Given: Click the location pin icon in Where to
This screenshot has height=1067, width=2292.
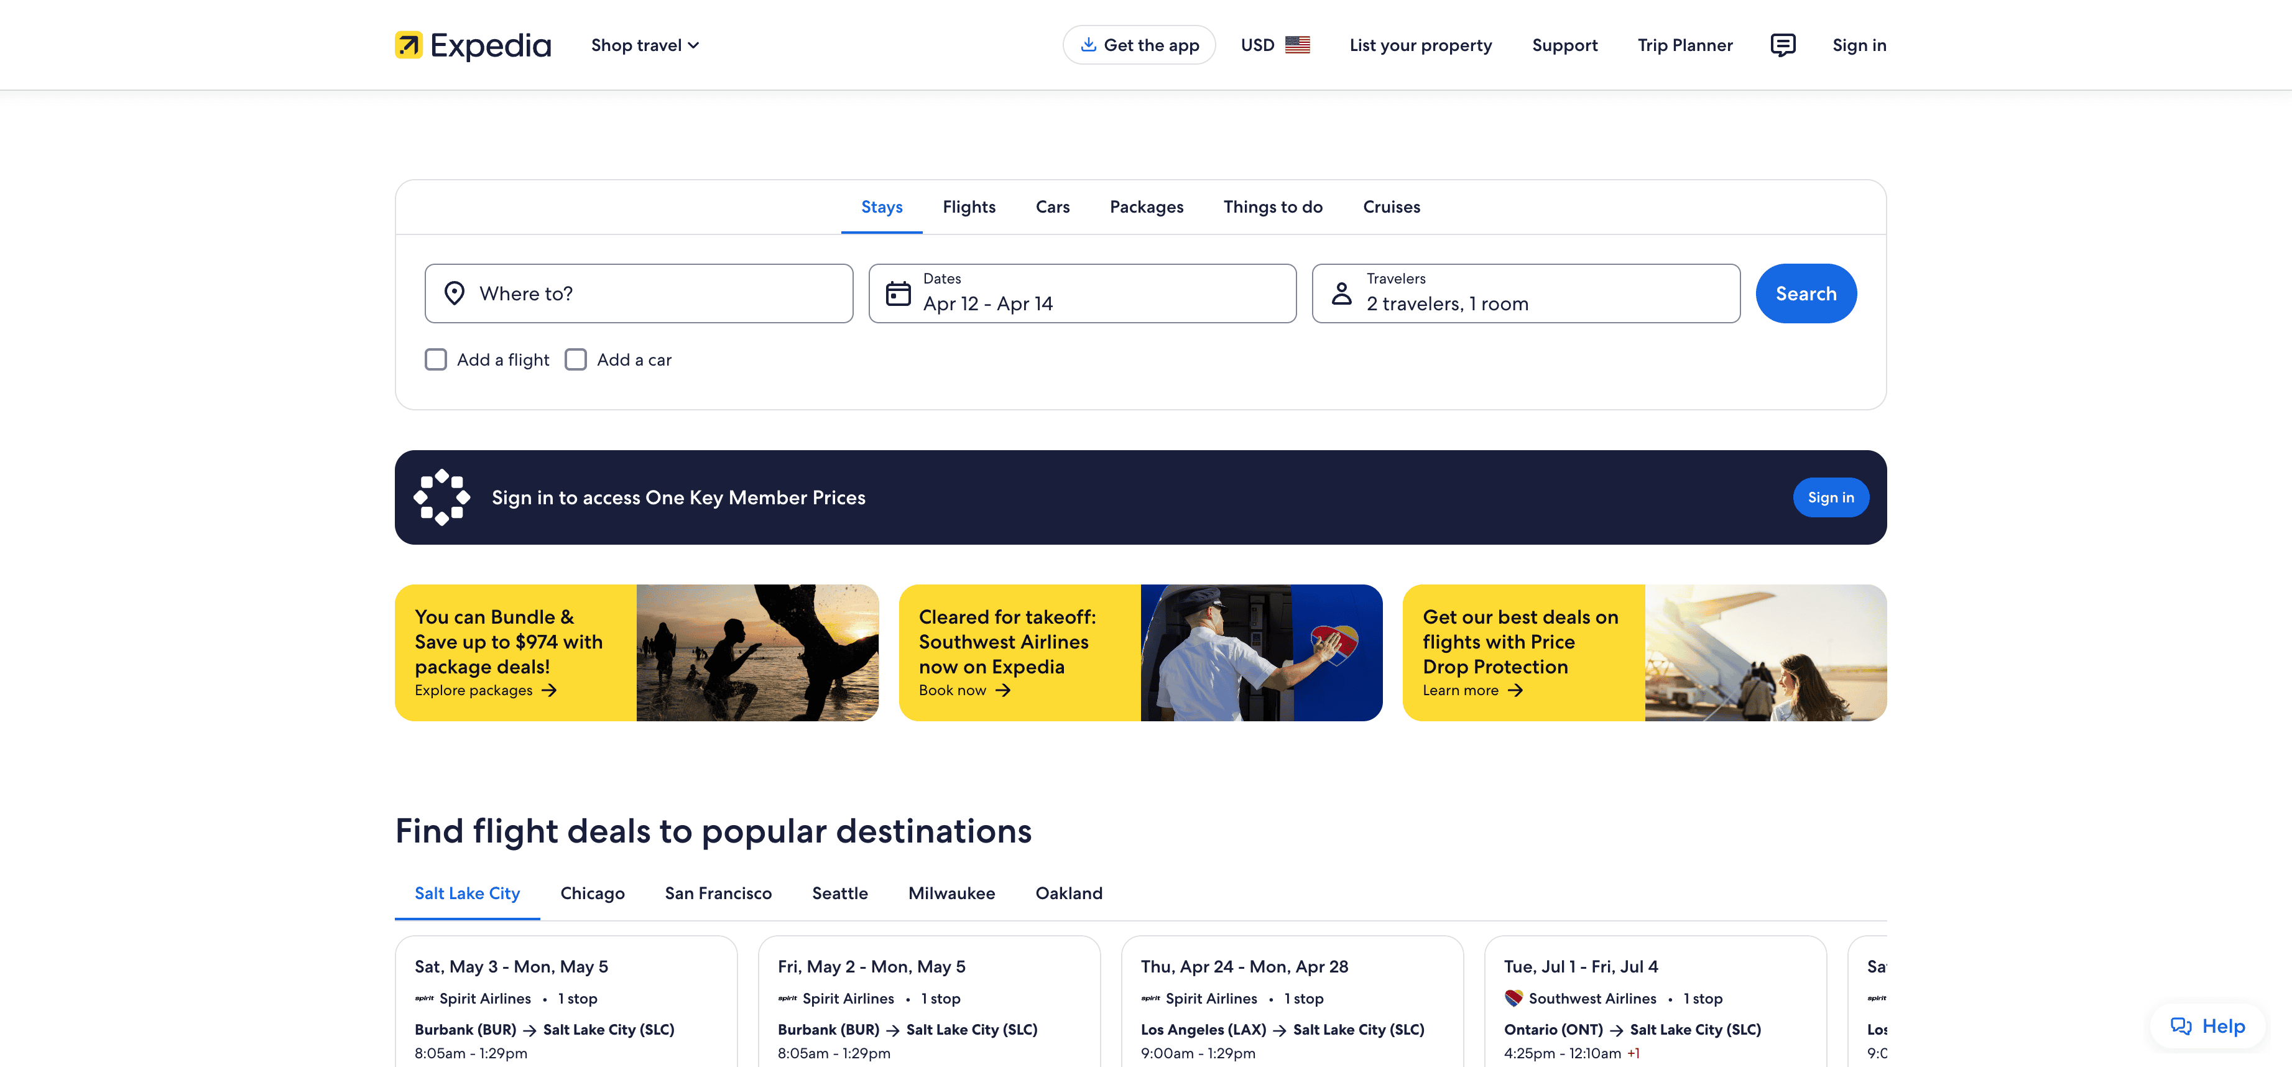Looking at the screenshot, I should click(455, 293).
